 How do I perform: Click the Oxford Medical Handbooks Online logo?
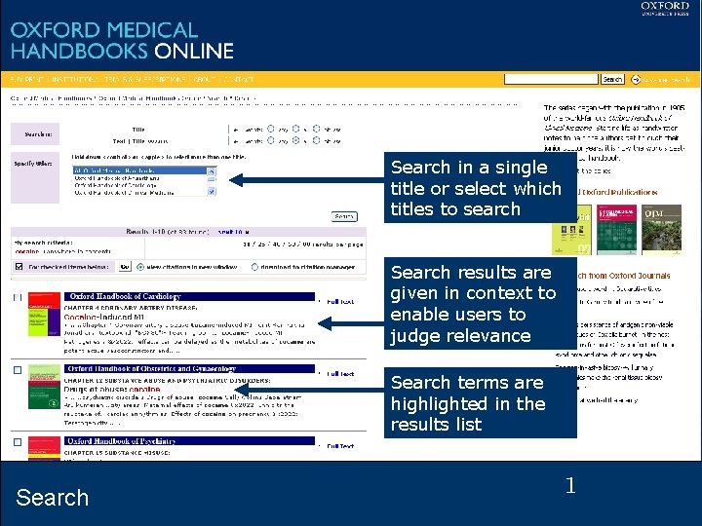coord(122,41)
